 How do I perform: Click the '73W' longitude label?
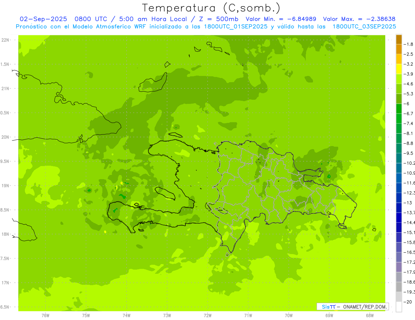167,316
